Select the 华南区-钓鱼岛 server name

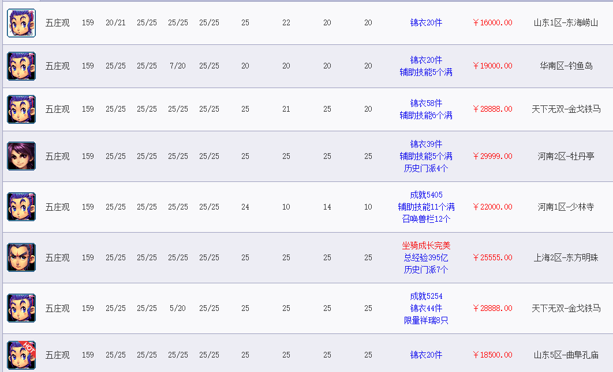click(x=566, y=66)
